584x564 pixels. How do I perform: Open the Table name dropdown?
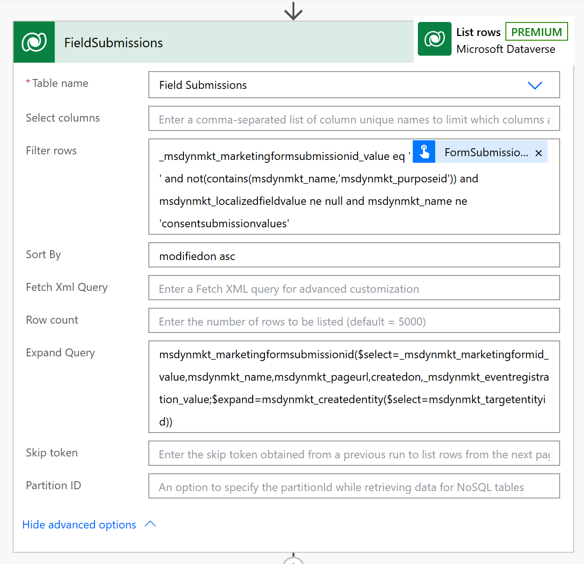[535, 86]
